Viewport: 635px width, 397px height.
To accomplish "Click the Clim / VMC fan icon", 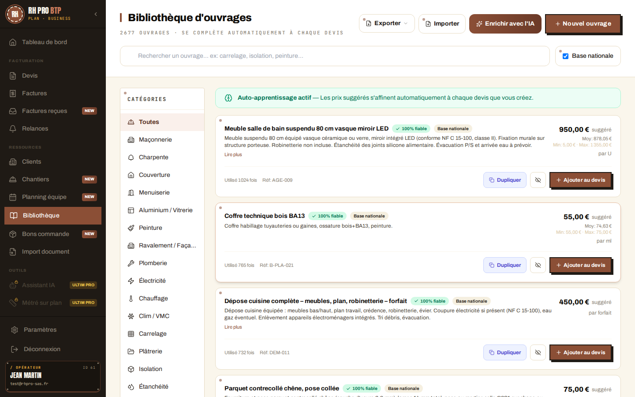I will click(131, 316).
